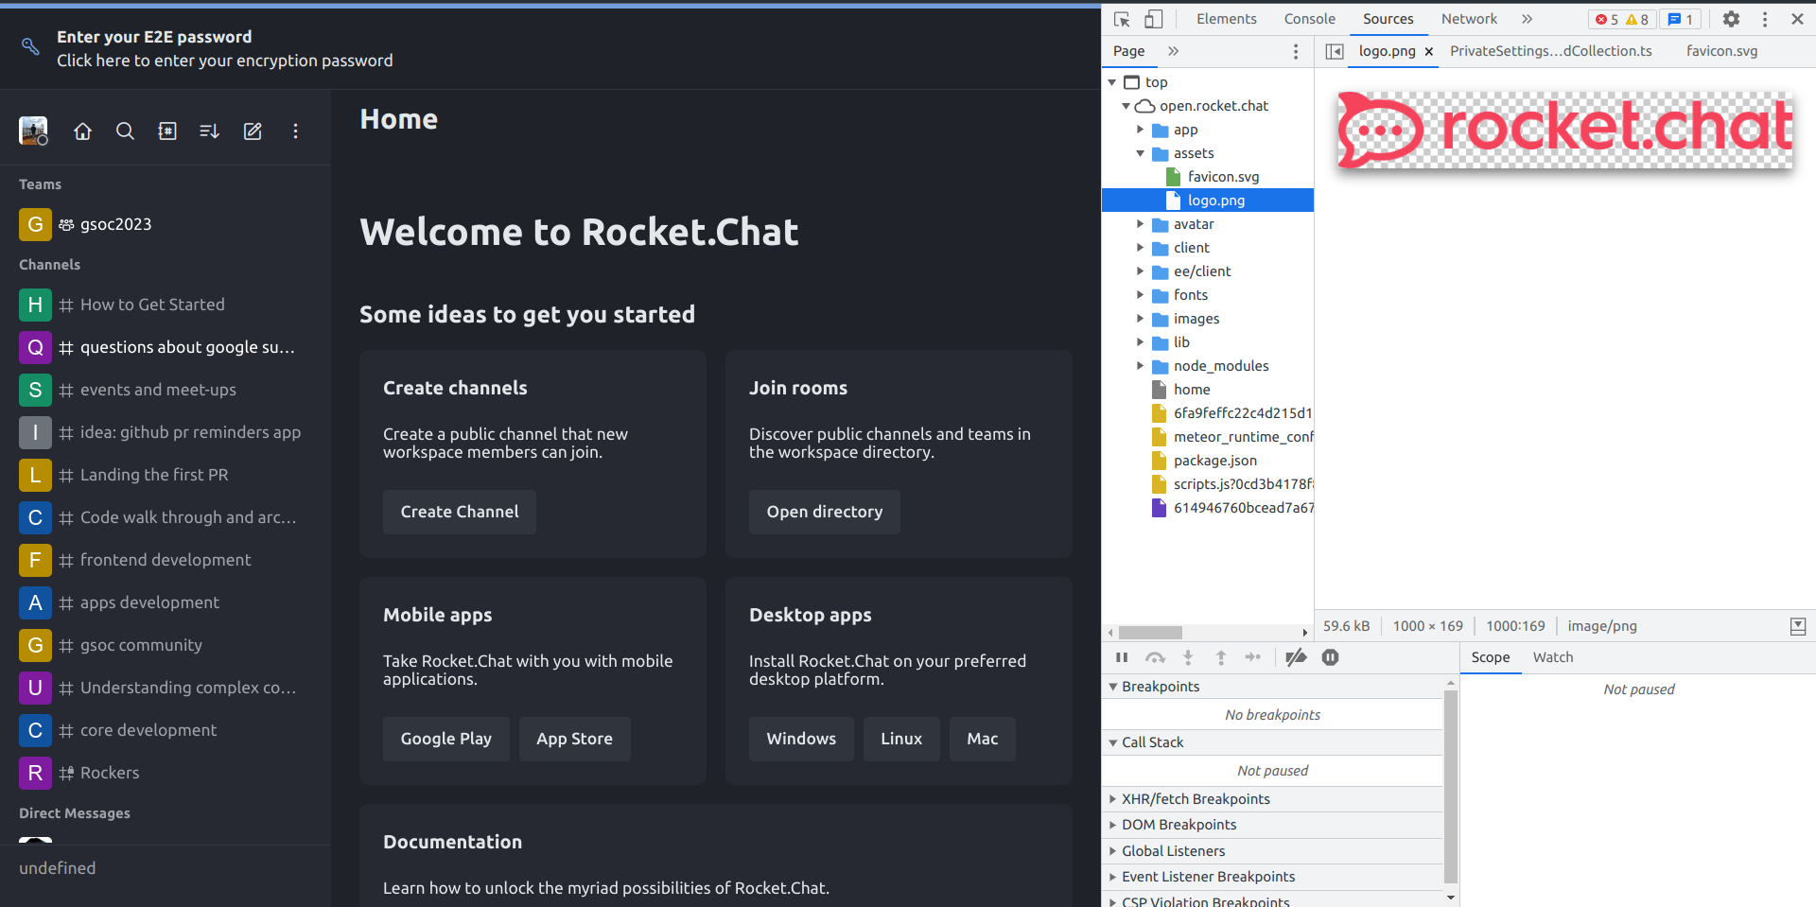Screen dimensions: 1816x907
Task: Open the kebab menu in Rocket.Chat sidebar
Action: coord(295,131)
